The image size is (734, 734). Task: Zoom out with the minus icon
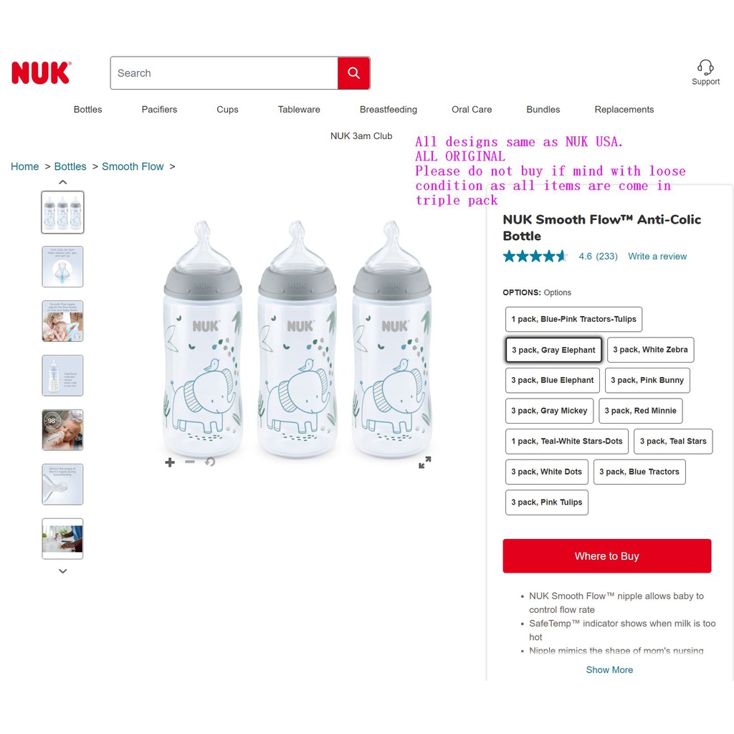[189, 462]
